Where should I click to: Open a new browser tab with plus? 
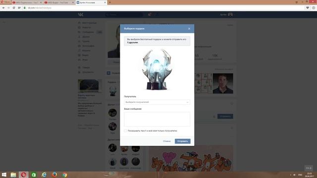(x=110, y=2)
